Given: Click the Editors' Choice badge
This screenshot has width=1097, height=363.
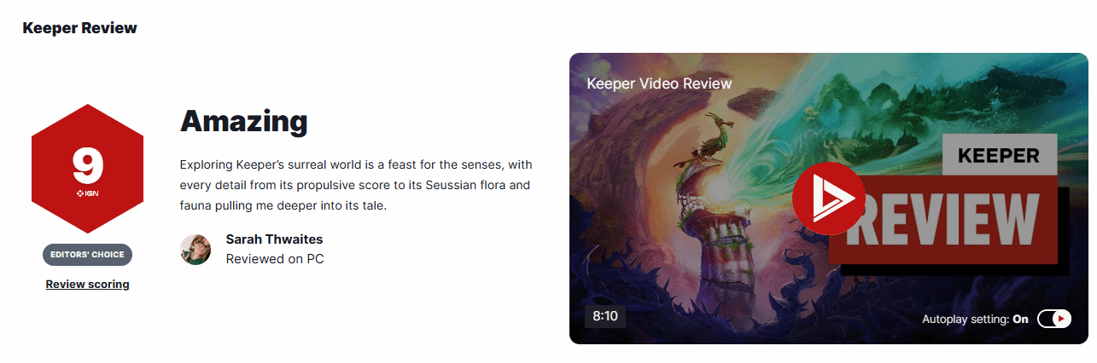Looking at the screenshot, I should click(x=87, y=254).
